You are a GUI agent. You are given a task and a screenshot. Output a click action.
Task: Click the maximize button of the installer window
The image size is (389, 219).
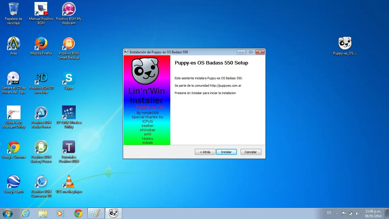pyautogui.click(x=251, y=52)
